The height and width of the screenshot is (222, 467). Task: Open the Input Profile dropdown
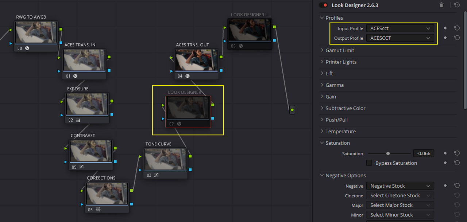[x=400, y=28]
